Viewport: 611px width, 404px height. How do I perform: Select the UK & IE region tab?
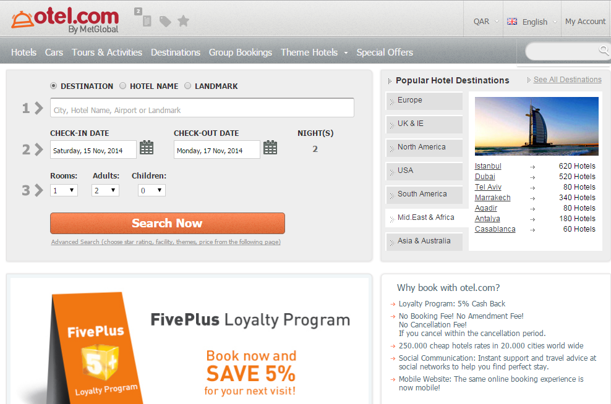tap(424, 124)
